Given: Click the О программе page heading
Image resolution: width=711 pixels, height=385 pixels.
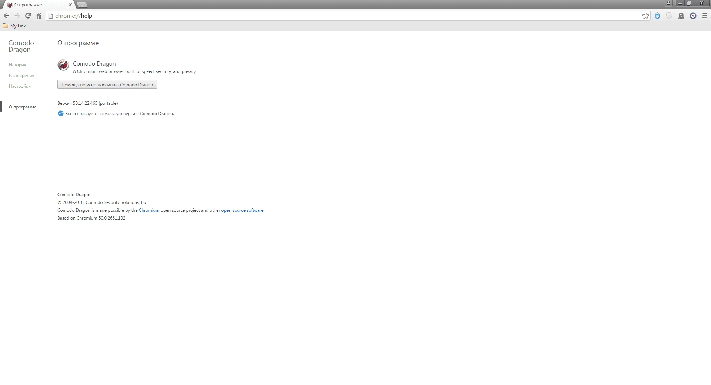Looking at the screenshot, I should 78,43.
